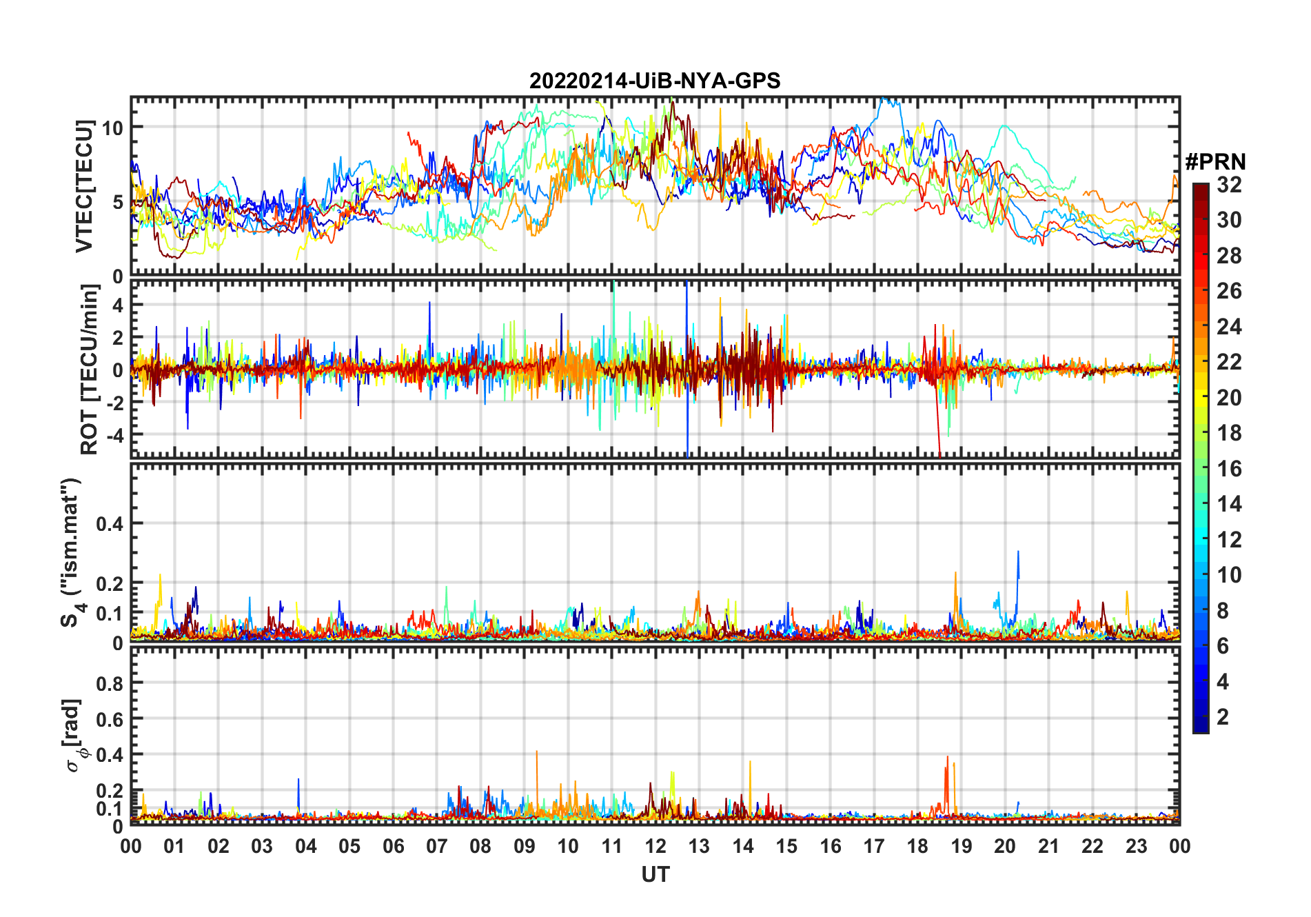Click UT axis tick label 03

(x=262, y=846)
